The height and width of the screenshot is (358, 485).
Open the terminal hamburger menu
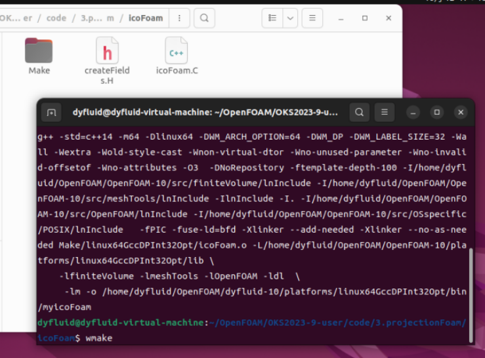click(x=385, y=112)
